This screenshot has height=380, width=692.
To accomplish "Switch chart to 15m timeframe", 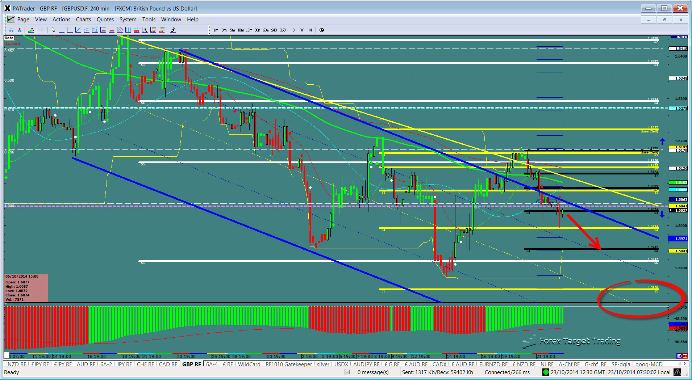I will pos(249,30).
